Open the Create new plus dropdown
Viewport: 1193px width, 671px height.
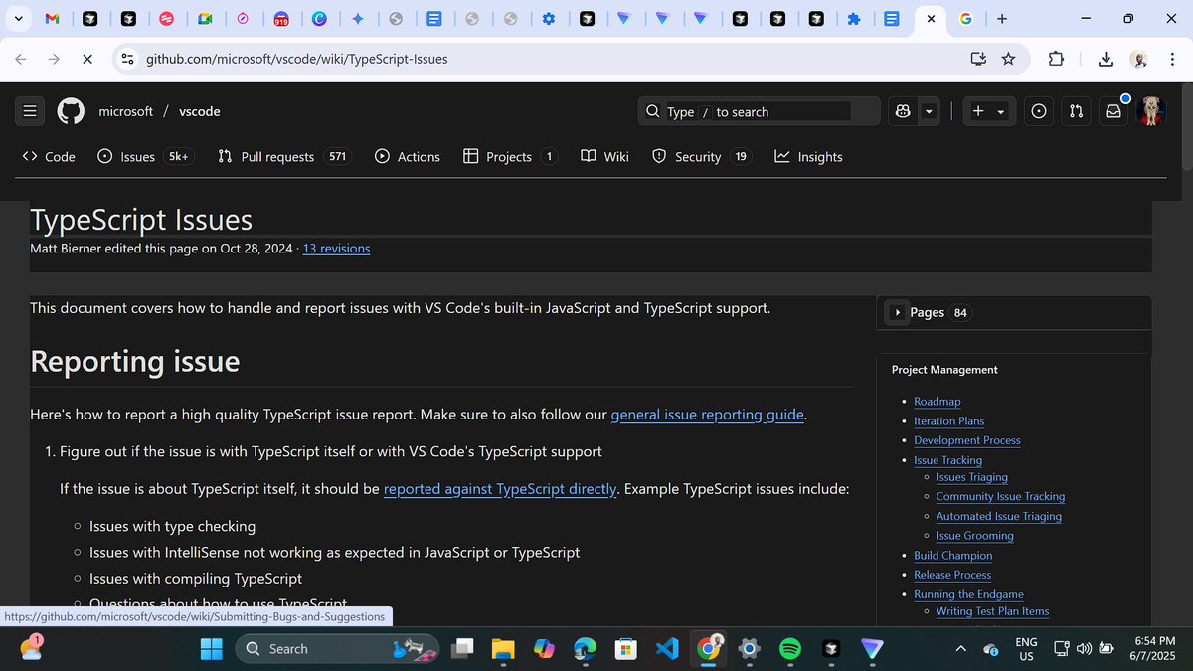[x=988, y=111]
